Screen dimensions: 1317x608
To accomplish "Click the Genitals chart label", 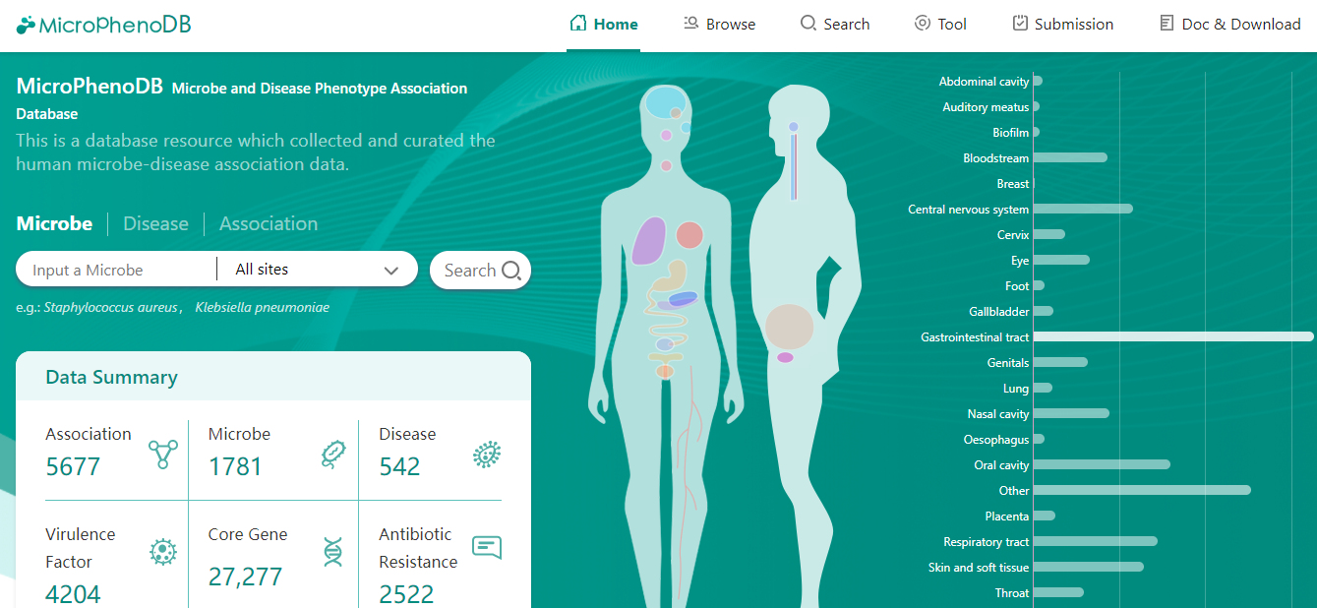I will tap(1008, 363).
